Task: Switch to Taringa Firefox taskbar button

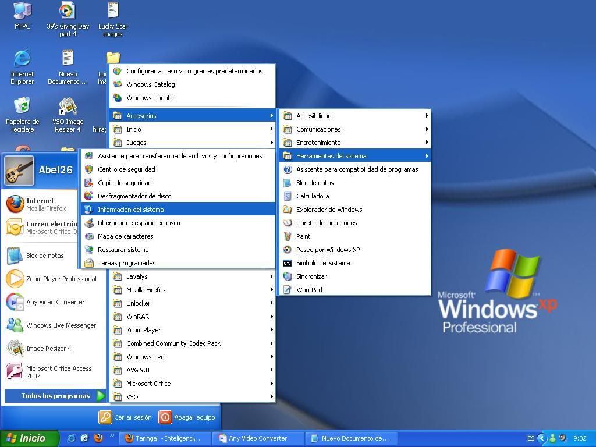Action: pos(166,438)
